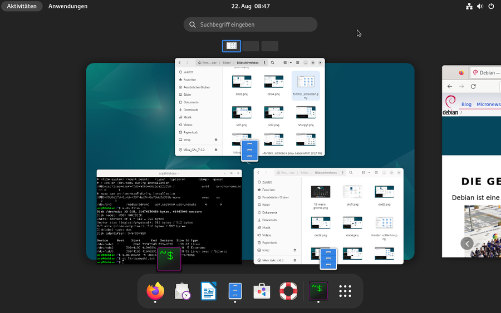
Task: Select dnd2.png in the bottom Files window
Action: pos(384,195)
